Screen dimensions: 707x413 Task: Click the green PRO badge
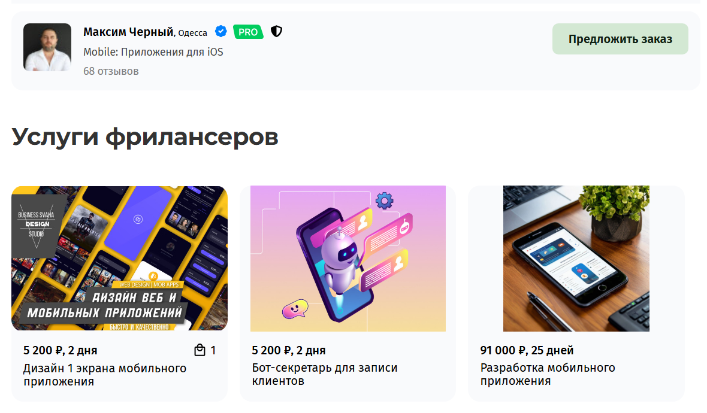(248, 32)
